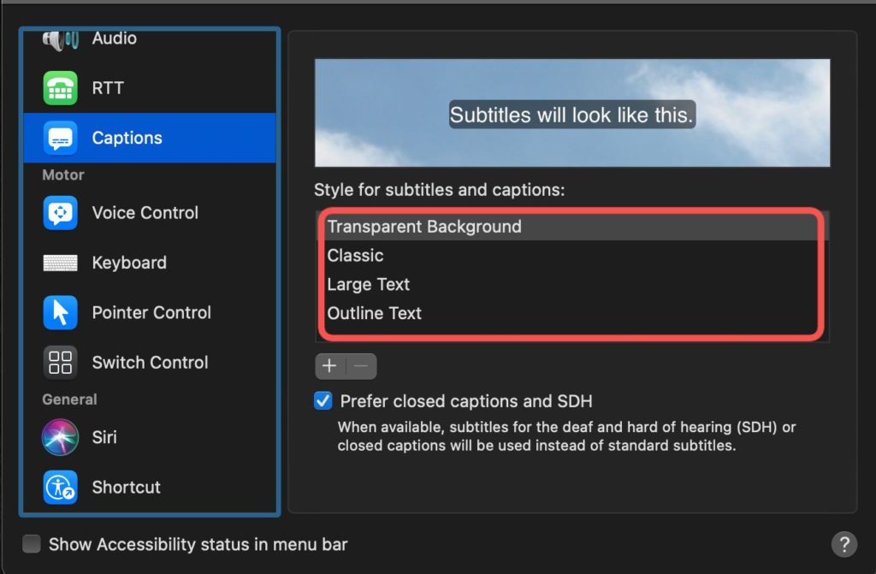The height and width of the screenshot is (574, 876).
Task: Enable Show Accessibility status in menu bar
Action: point(32,544)
